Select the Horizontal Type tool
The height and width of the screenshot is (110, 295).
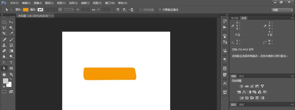pos(11,63)
